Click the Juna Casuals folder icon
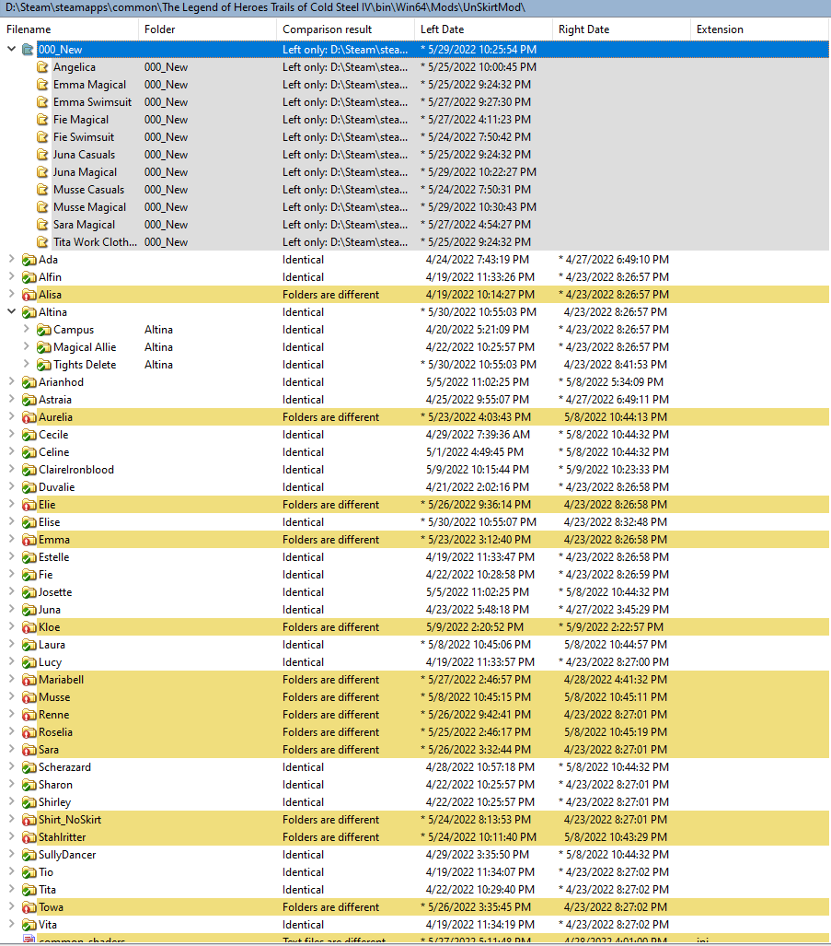The height and width of the screenshot is (946, 831). click(x=42, y=155)
